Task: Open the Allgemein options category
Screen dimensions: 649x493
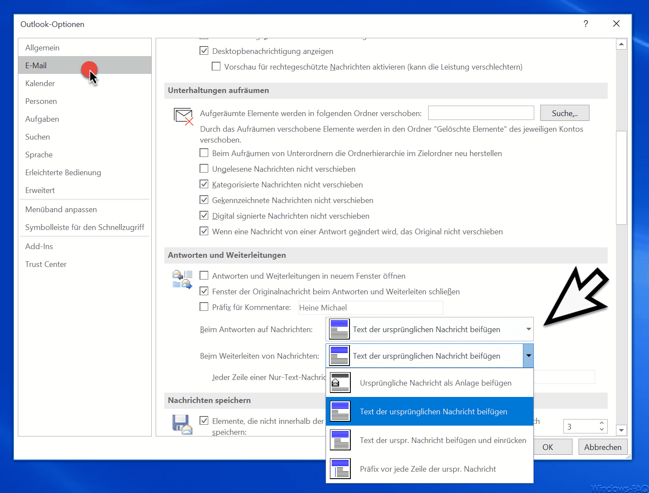Action: pos(85,47)
